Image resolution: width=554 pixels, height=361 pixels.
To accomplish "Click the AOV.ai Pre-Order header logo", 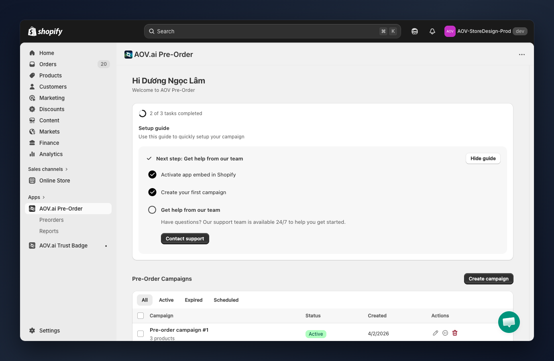I will 128,55.
